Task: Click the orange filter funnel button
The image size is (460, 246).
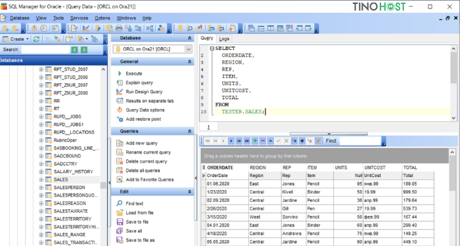Action: 317,141
